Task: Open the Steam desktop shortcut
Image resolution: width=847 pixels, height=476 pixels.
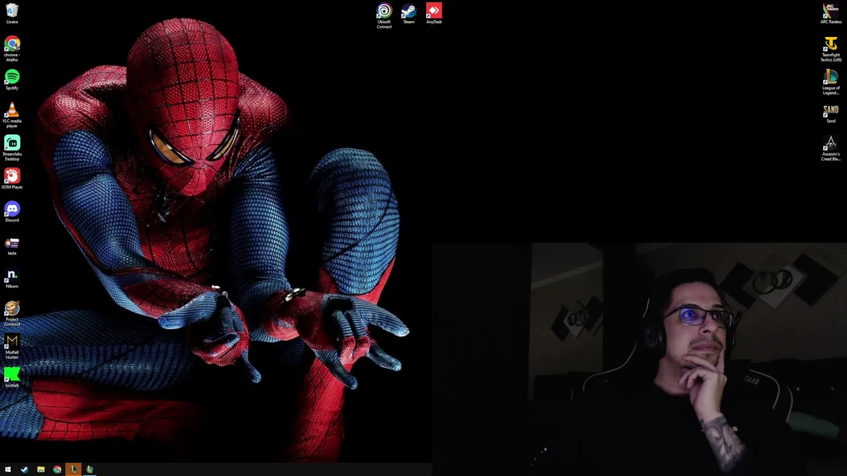Action: tap(409, 12)
